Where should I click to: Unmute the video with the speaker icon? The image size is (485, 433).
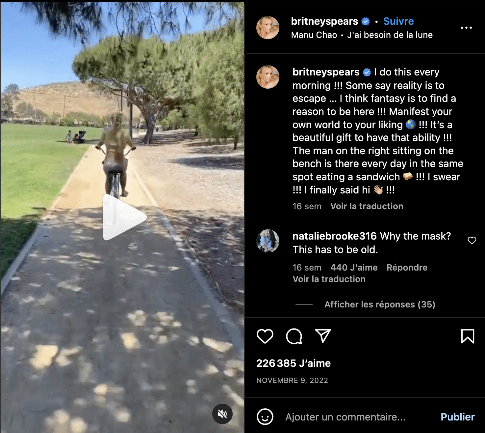point(222,414)
